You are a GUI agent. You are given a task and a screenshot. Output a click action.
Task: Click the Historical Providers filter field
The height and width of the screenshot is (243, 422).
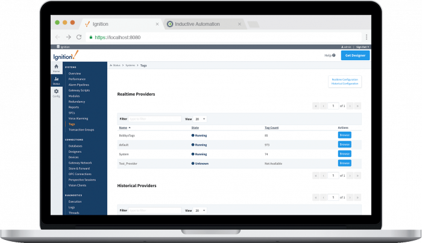155,211
